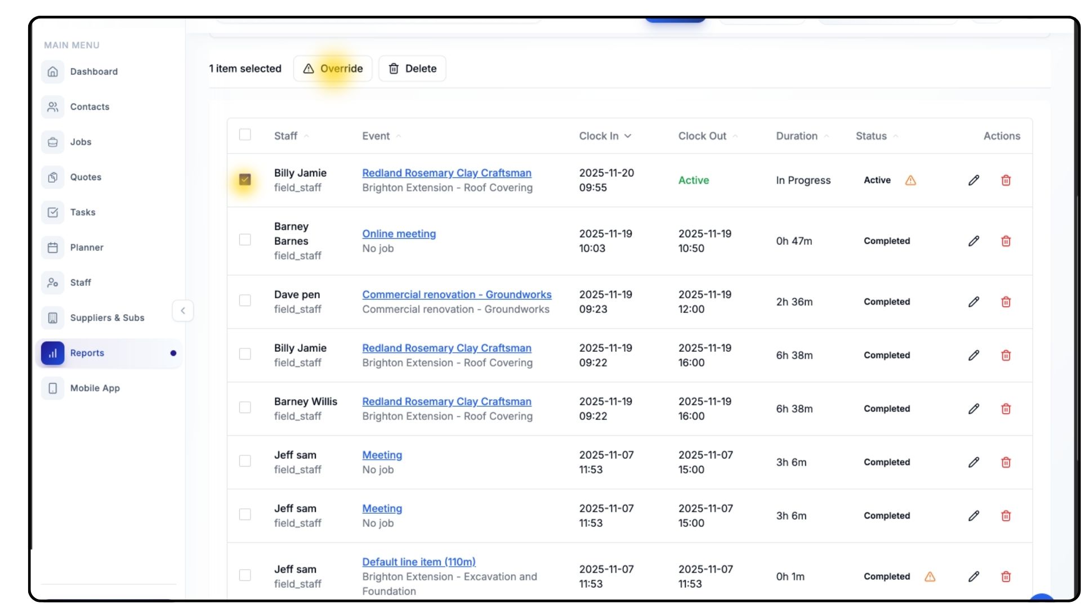Open the Commercial renovation - Groundworks link
Image resolution: width=1081 pixels, height=608 pixels.
[x=457, y=294]
